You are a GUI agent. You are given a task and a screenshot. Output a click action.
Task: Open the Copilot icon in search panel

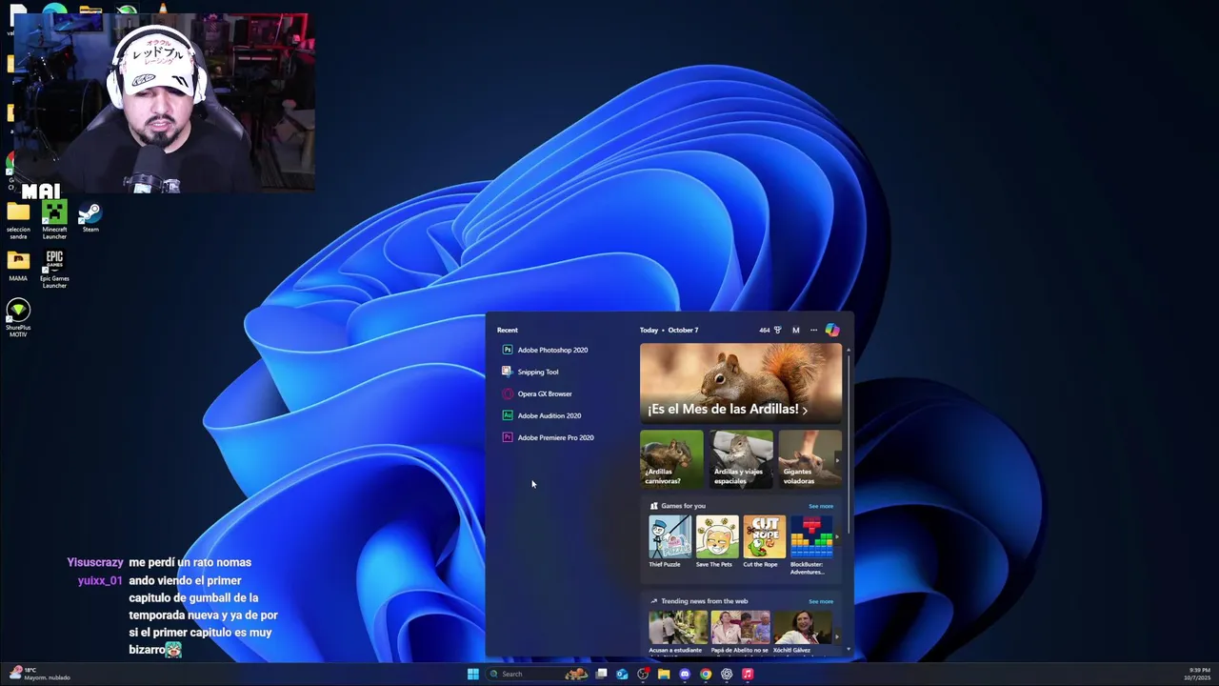tap(832, 330)
